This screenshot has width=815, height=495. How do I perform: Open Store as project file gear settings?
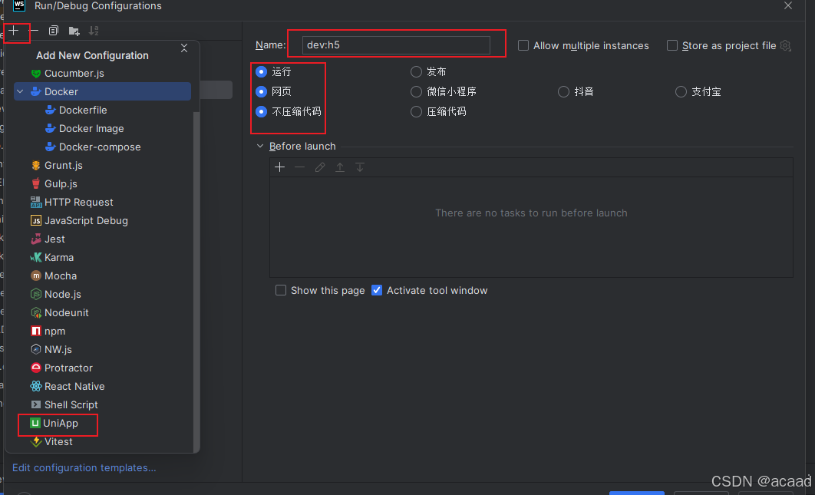point(785,46)
